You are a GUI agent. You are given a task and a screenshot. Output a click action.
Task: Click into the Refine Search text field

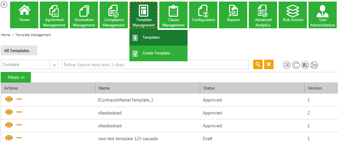point(155,65)
